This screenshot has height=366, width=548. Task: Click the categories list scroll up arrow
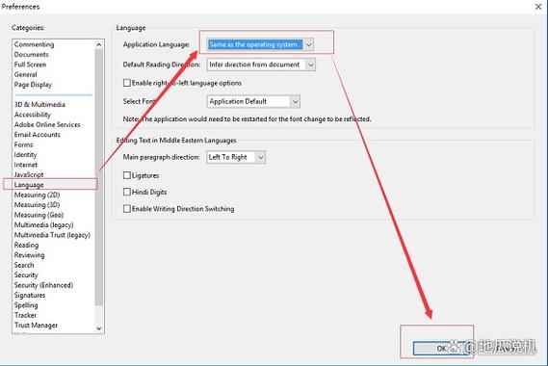[x=99, y=44]
